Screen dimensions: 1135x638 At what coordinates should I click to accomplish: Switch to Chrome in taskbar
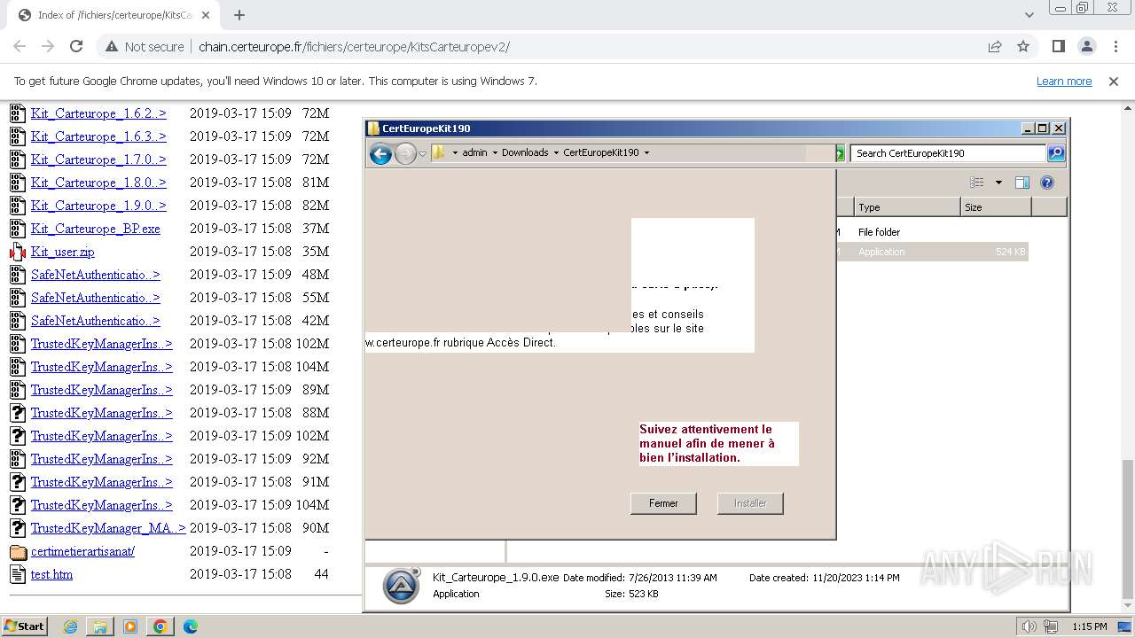[160, 626]
